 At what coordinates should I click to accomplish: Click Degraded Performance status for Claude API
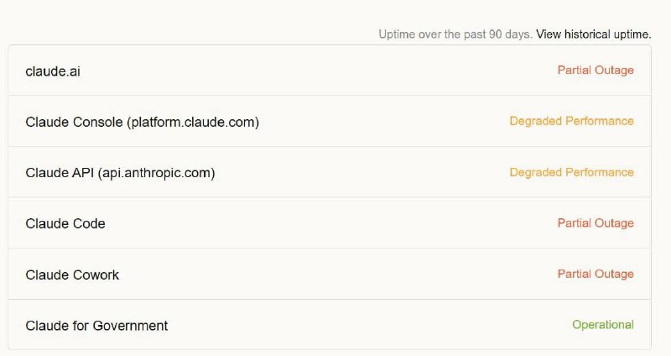[x=571, y=172]
